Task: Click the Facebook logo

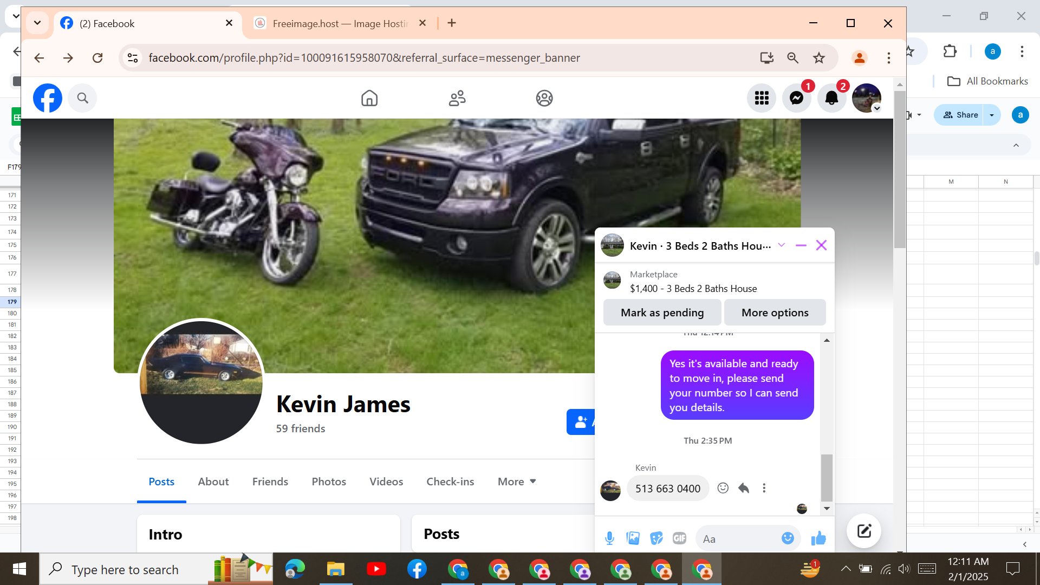Action: tap(48, 98)
